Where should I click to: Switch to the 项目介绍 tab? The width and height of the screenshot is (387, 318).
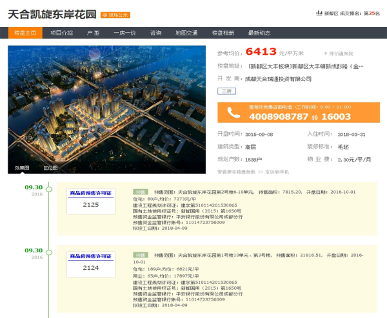pos(62,33)
